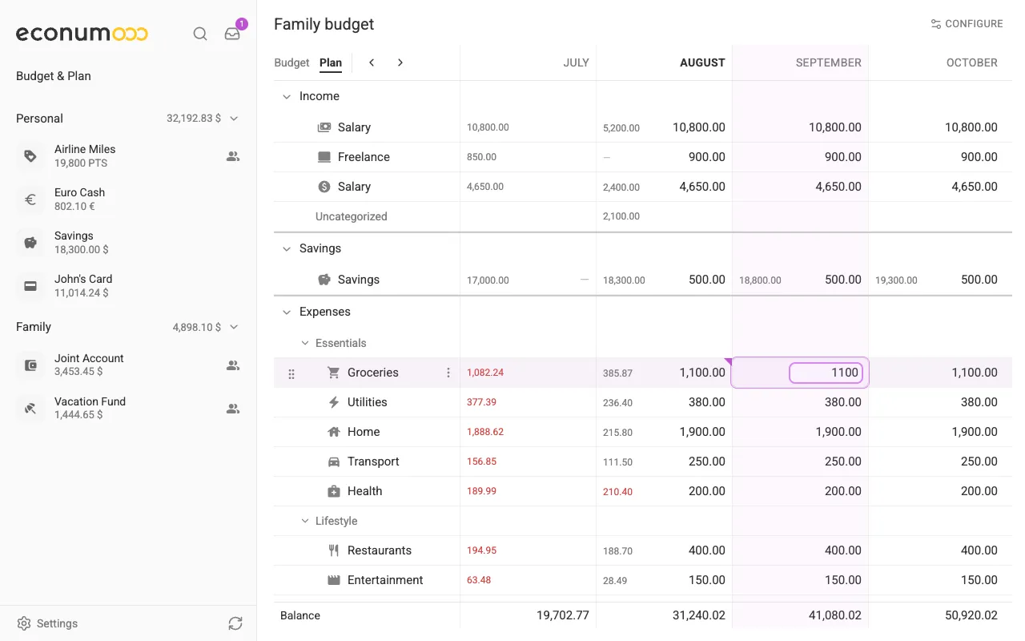Collapse the Personal accounts group
Viewport: 1025px width, 641px height.
coord(234,119)
